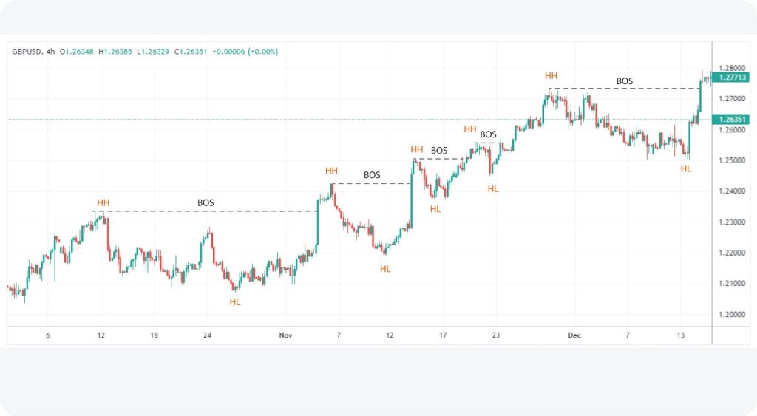Click the HL label at the October low

[234, 302]
